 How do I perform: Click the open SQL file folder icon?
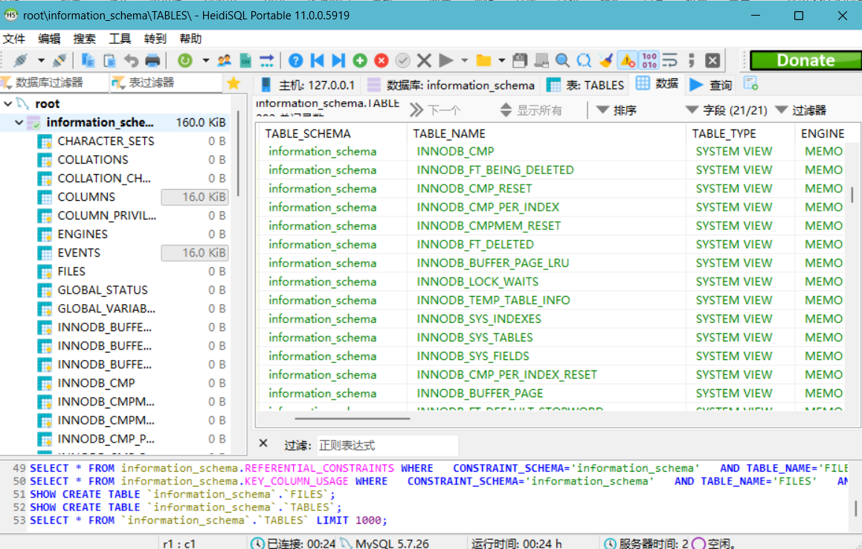(x=483, y=60)
